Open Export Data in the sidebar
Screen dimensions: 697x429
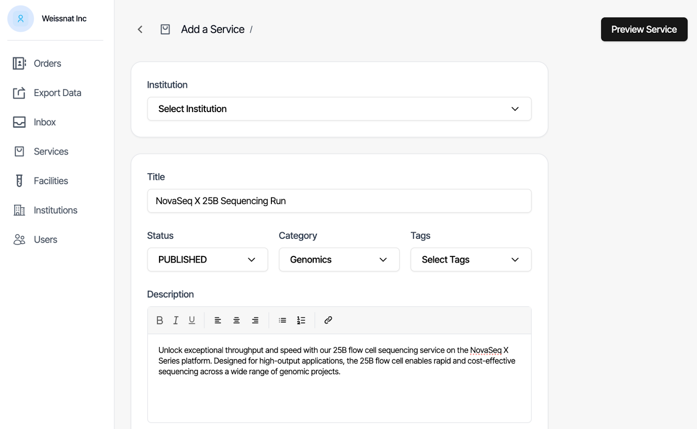click(58, 93)
